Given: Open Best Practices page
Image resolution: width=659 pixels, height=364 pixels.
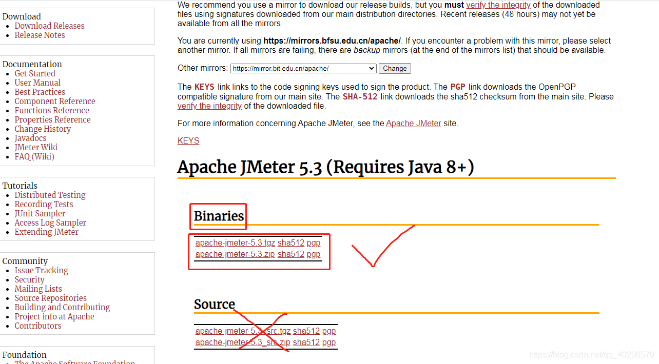Looking at the screenshot, I should tap(40, 92).
